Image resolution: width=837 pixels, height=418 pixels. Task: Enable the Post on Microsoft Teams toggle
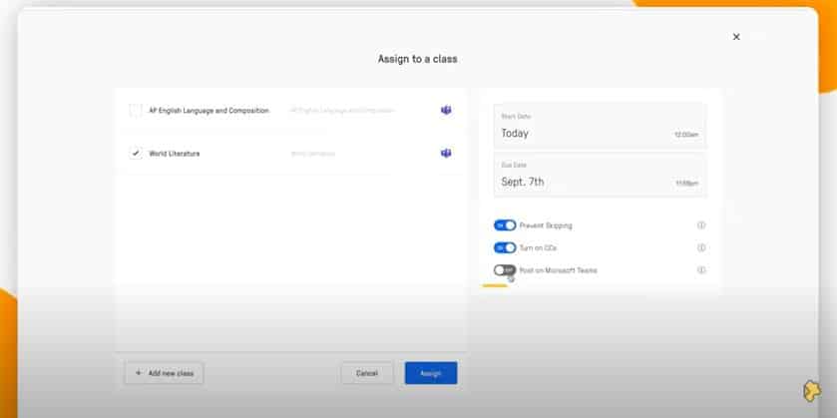(505, 270)
